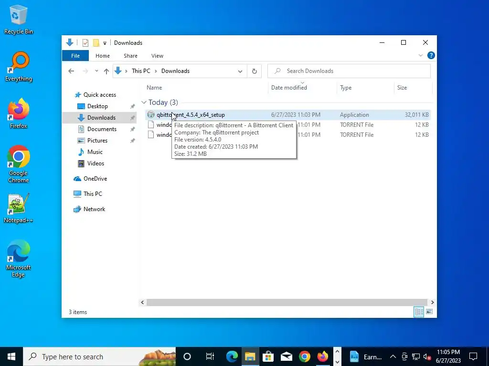This screenshot has width=489, height=366.
Task: Sort files by Type column header
Action: (365, 88)
